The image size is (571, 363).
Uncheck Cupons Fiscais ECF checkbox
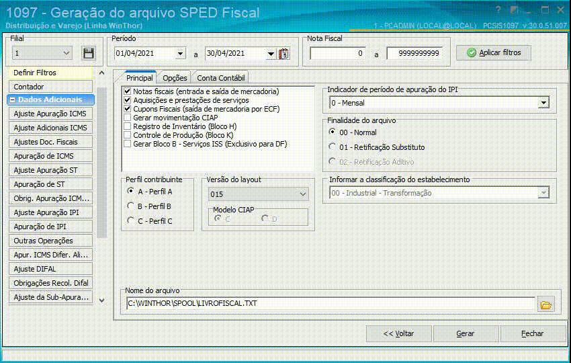pyautogui.click(x=127, y=109)
